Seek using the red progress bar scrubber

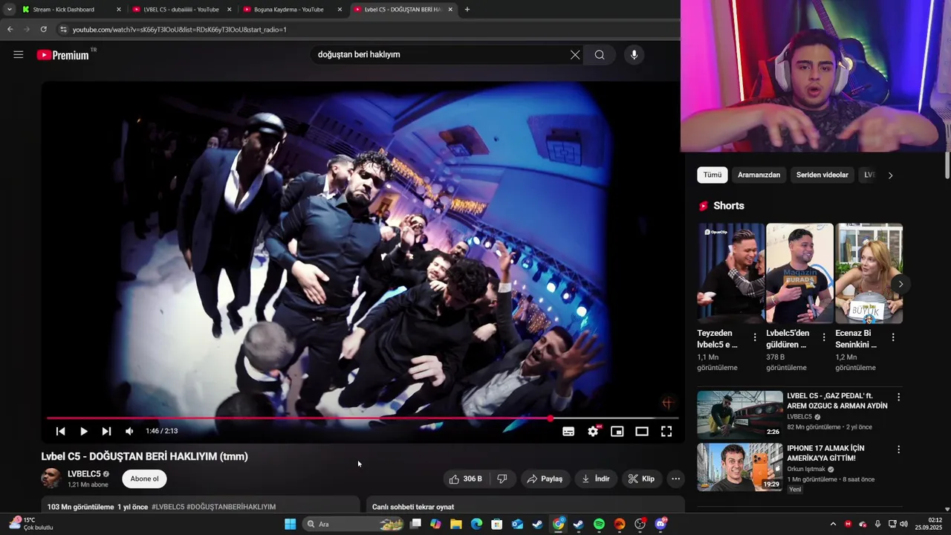(550, 418)
